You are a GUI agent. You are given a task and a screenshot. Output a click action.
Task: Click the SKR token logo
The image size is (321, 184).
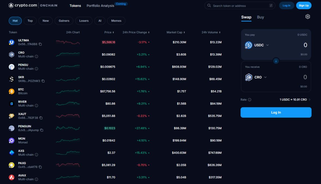point(11,79)
